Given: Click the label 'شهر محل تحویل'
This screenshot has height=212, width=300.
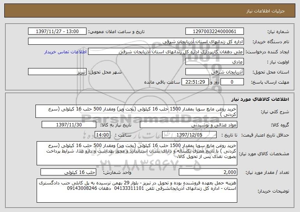Looking at the screenshot, I should point(105,72).
